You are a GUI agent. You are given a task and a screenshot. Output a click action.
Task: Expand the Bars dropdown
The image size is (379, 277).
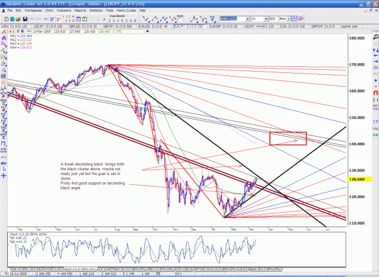click(x=289, y=19)
